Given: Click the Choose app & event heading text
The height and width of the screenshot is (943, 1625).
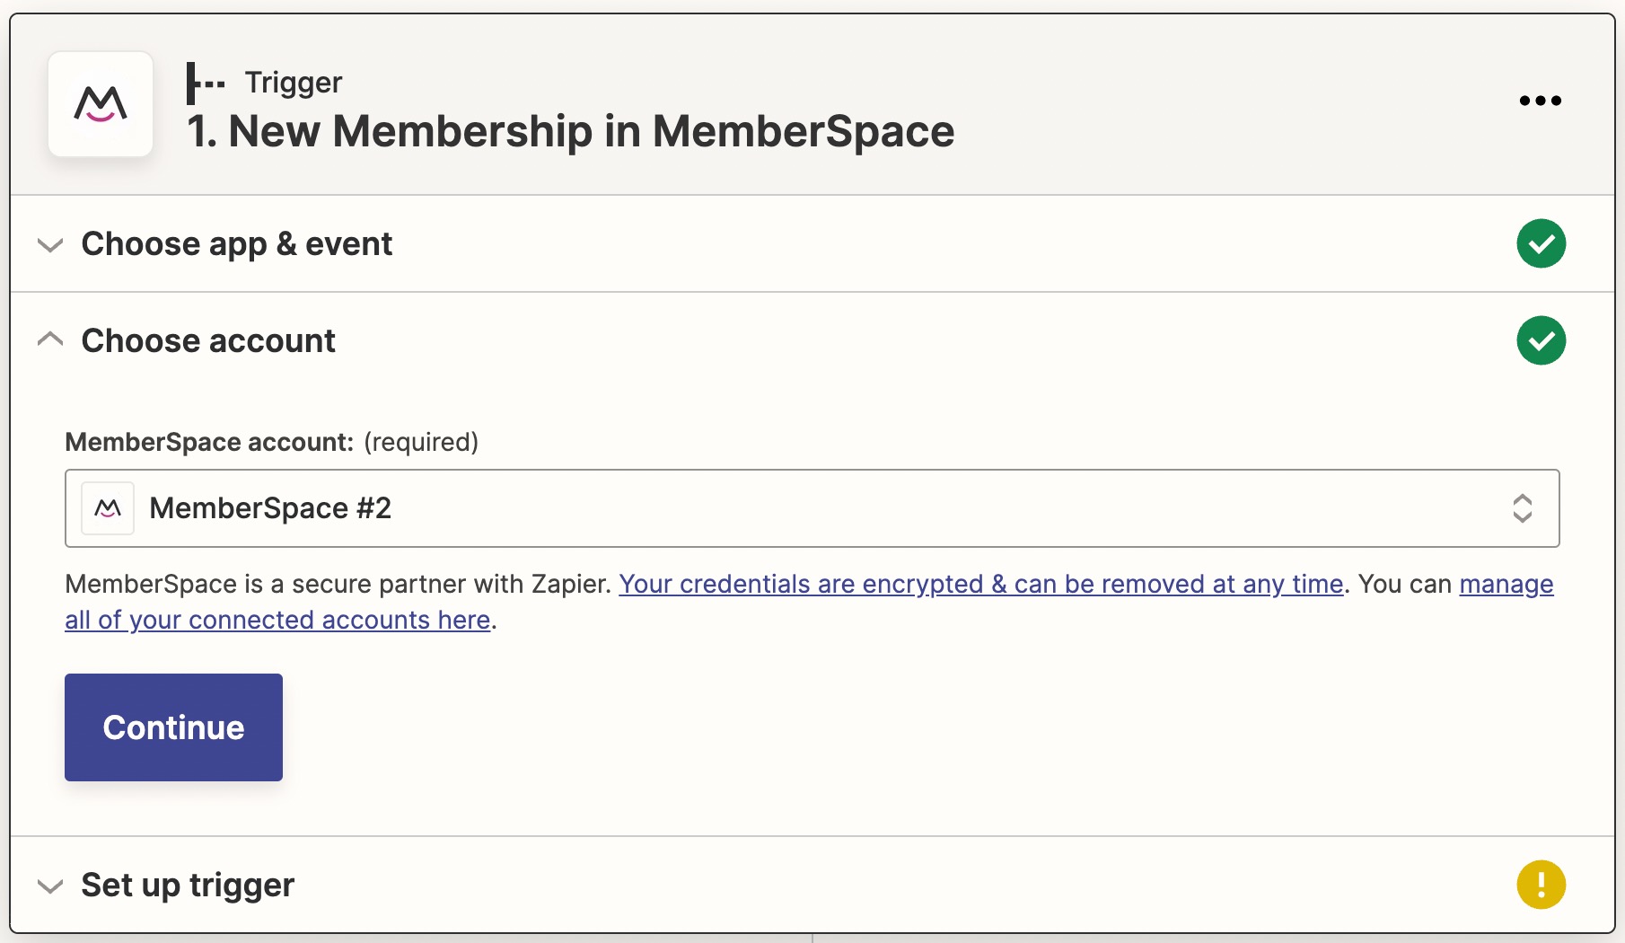Looking at the screenshot, I should tap(236, 243).
